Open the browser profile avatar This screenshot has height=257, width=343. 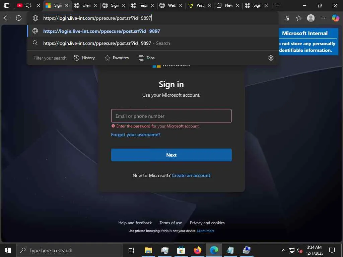[x=311, y=18]
